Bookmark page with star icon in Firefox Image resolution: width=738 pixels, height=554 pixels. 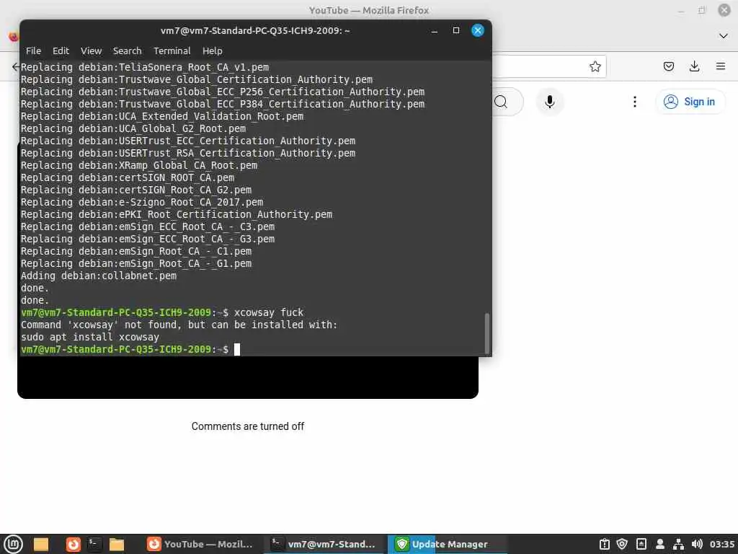point(595,66)
